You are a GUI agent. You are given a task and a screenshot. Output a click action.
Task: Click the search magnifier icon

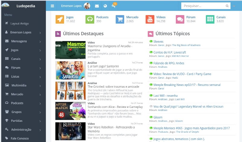(x=227, y=6)
